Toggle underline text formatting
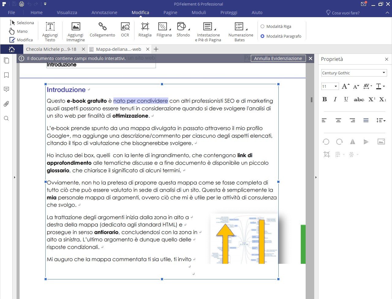This screenshot has height=299, width=392. [x=346, y=99]
